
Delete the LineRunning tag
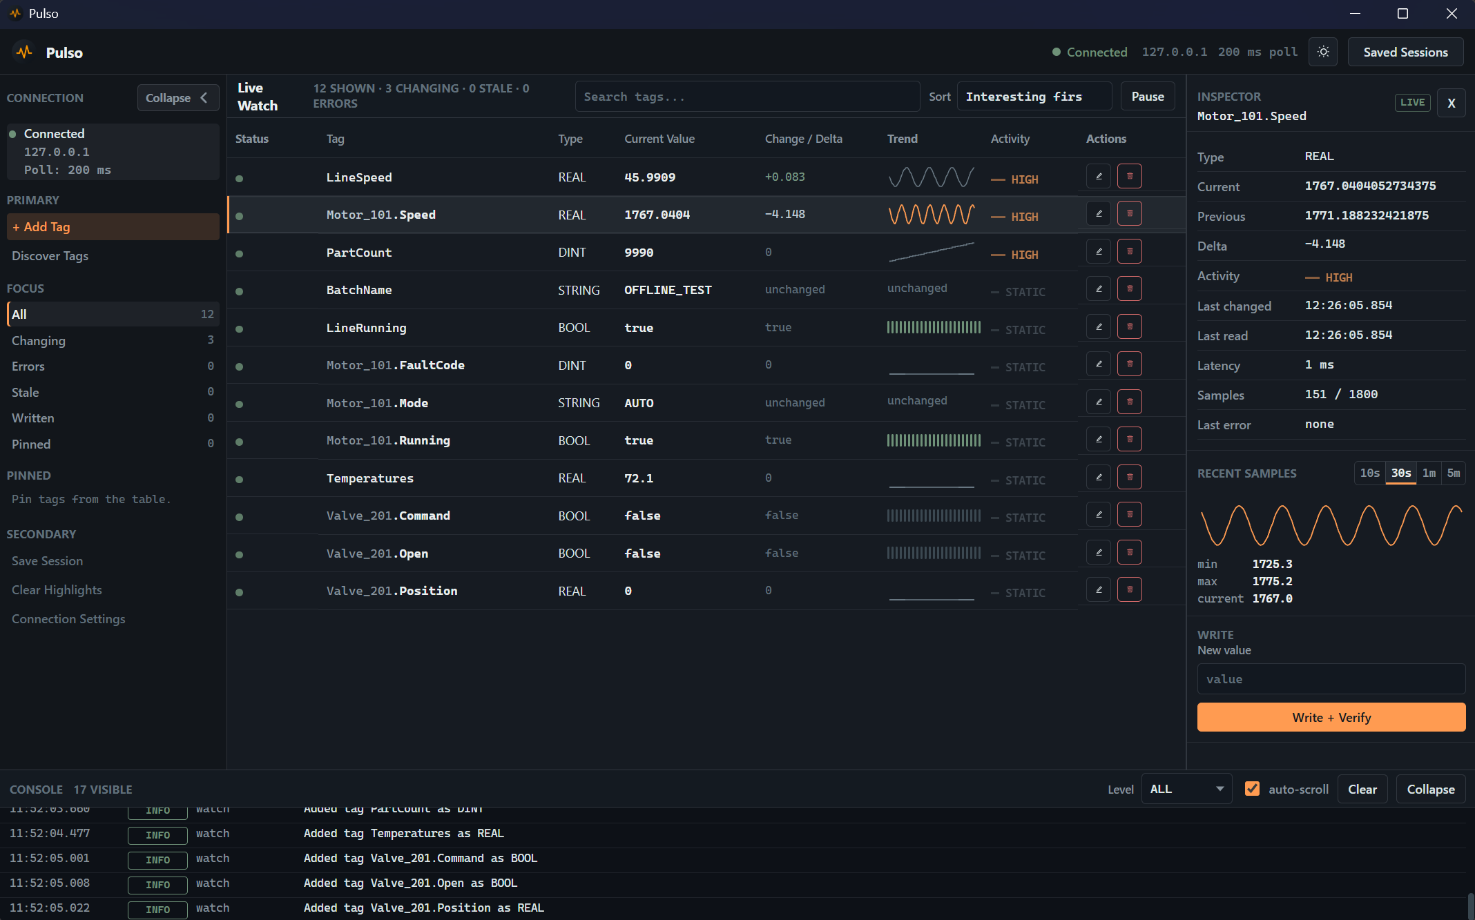pyautogui.click(x=1130, y=326)
